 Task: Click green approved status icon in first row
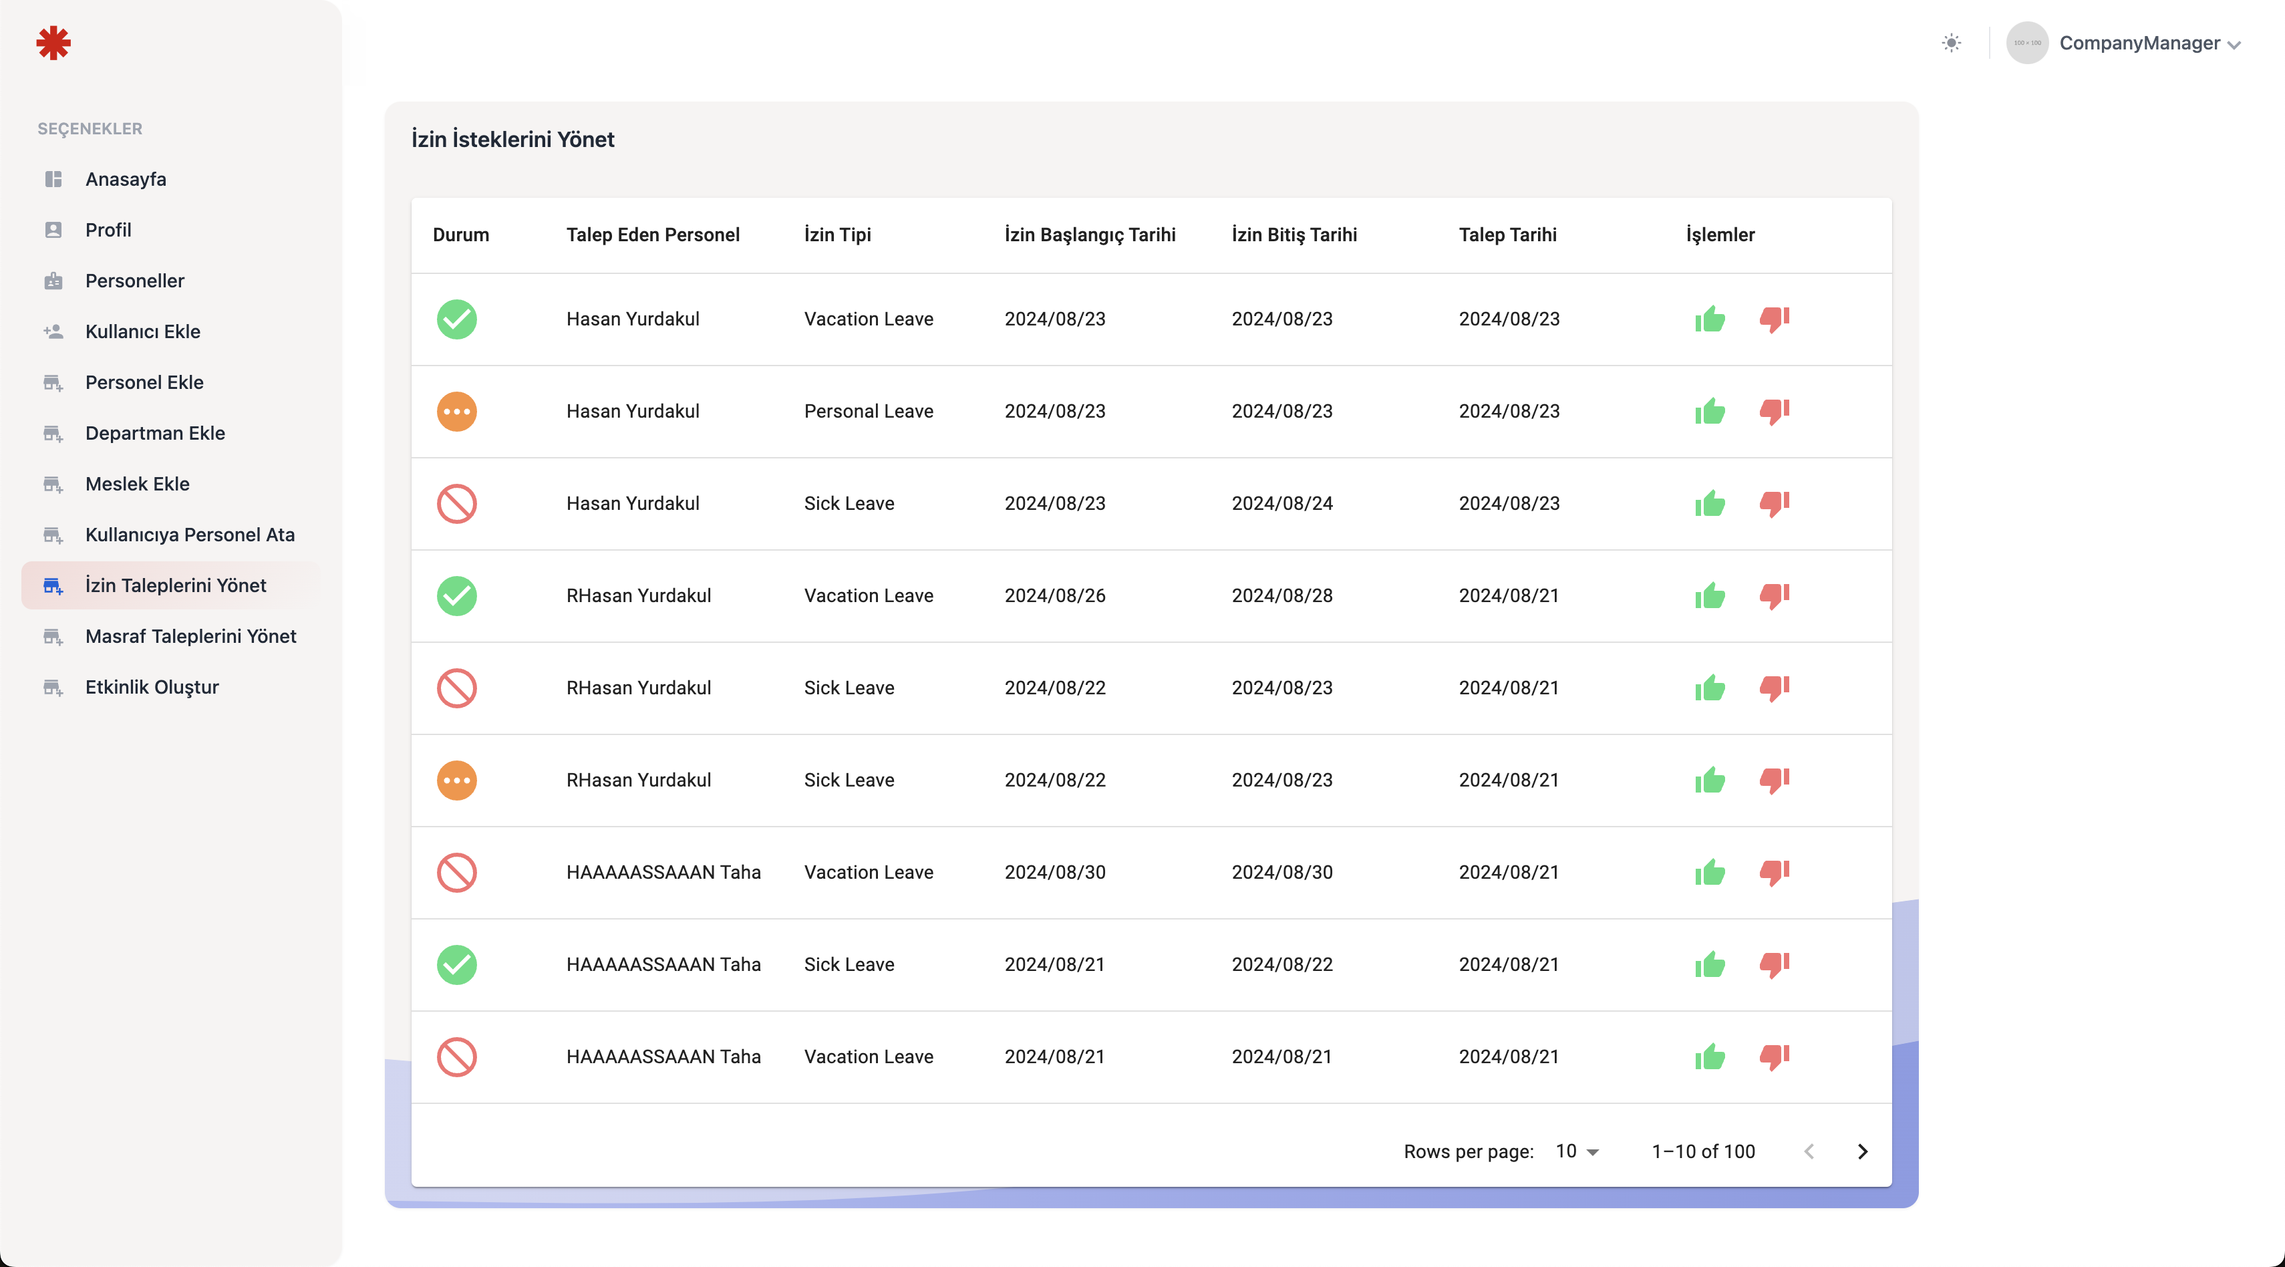click(x=457, y=319)
